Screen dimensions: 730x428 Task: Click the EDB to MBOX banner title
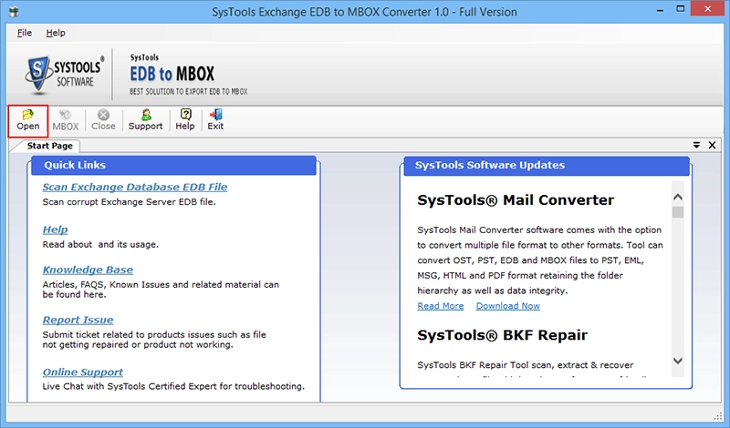(x=172, y=74)
